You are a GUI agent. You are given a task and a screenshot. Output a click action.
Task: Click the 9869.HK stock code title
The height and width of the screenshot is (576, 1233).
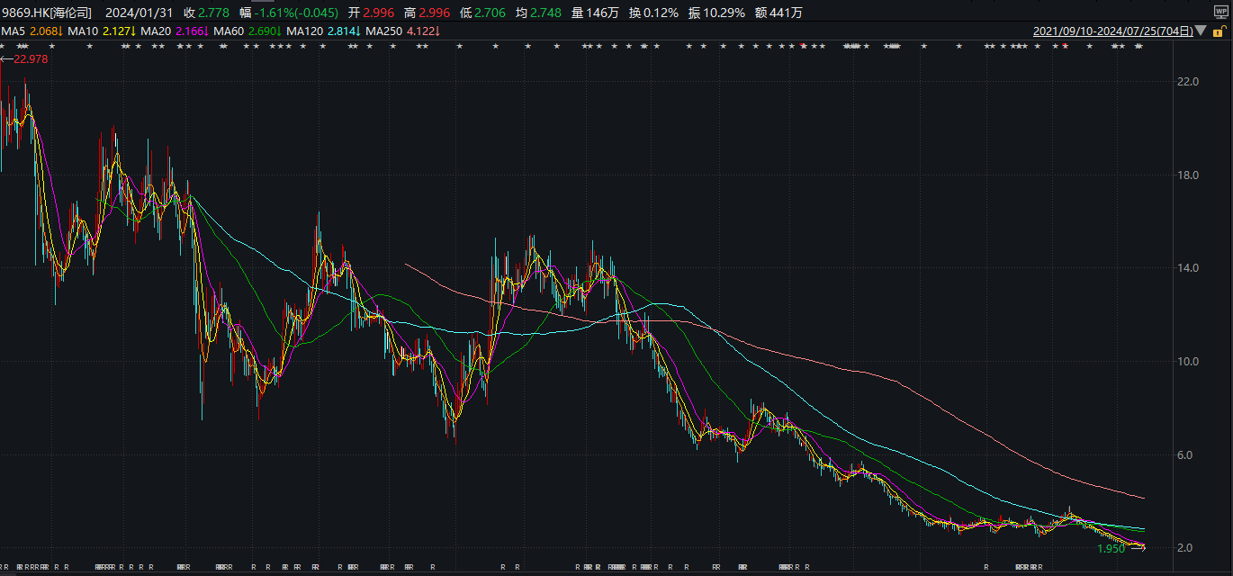[x=47, y=13]
